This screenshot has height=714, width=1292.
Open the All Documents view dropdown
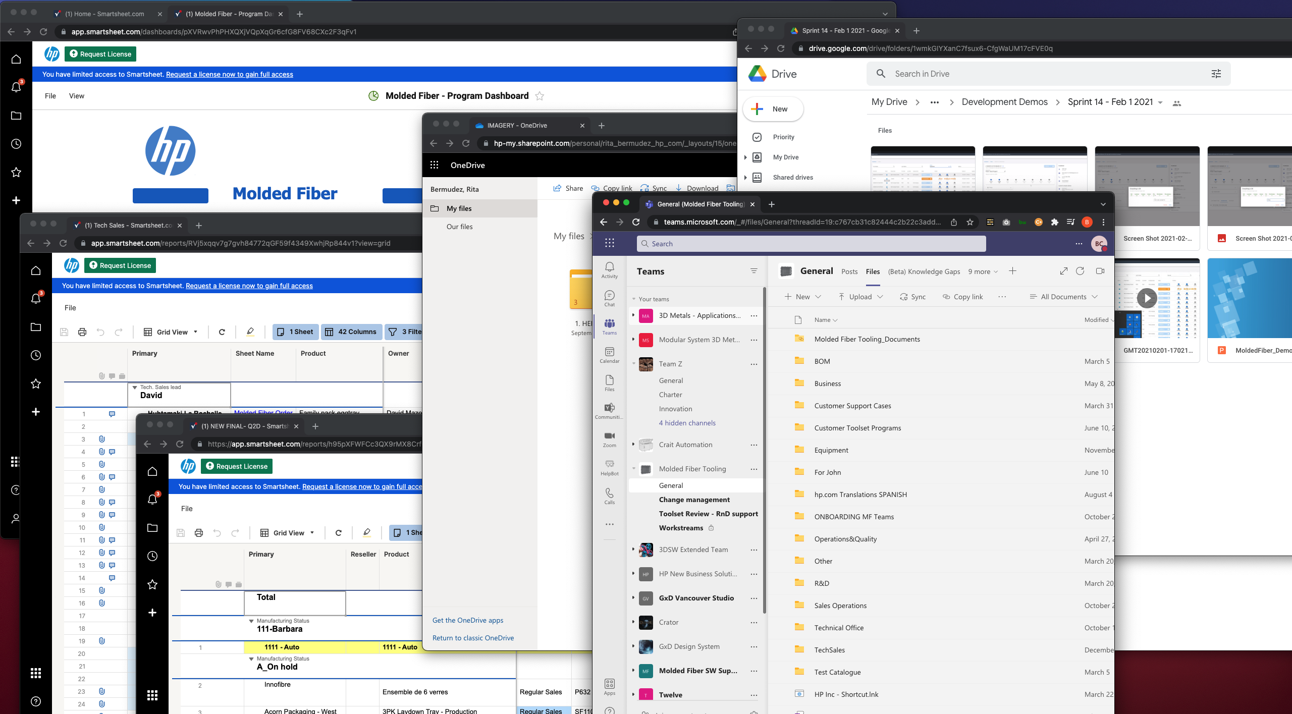(1064, 297)
